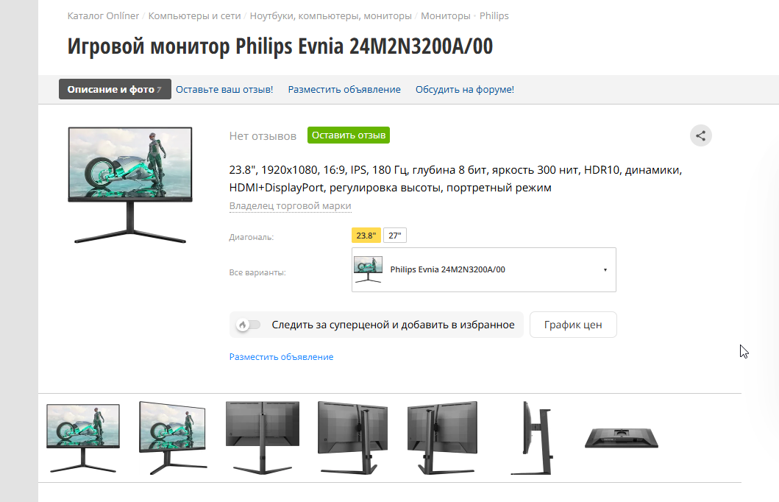Select the 27" diagonal option
Image resolution: width=779 pixels, height=502 pixels.
(x=395, y=236)
